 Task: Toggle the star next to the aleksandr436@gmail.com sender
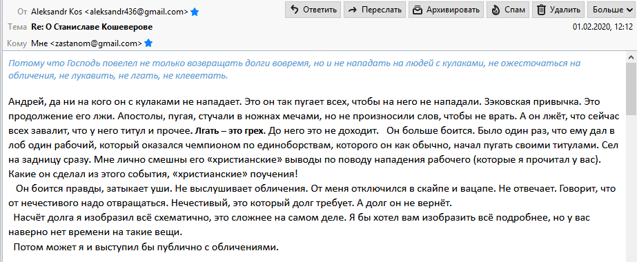195,12
